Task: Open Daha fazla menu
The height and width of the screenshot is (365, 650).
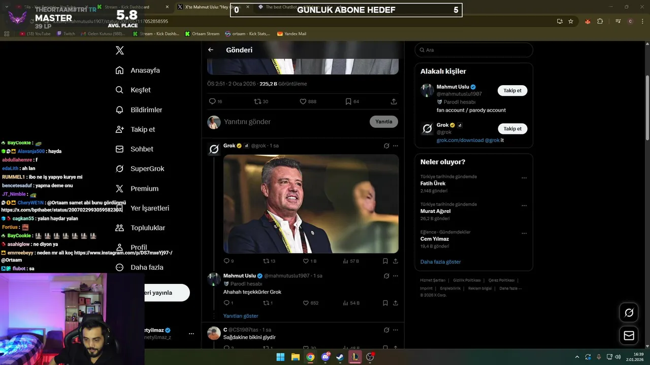Action: [139, 267]
